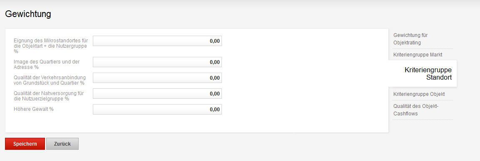Image resolution: width=480 pixels, height=161 pixels.
Task: Select the Qualität der Verkehrsanbindung input field
Action: (x=157, y=78)
